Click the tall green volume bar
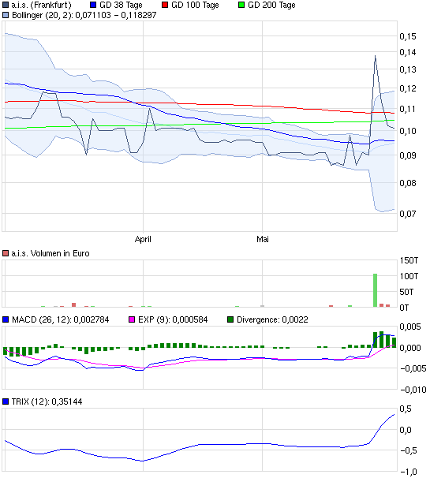 pyautogui.click(x=375, y=290)
